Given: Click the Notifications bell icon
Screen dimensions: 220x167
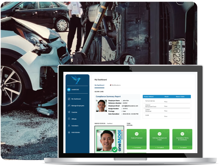Looking at the screenshot, I should 111,85.
